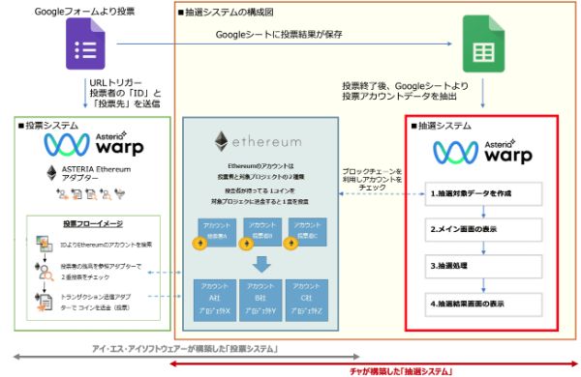581x377 pixels.
Task: Click the purple Google Forms icon
Action: pos(85,43)
